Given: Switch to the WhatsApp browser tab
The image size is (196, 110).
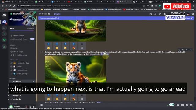Looking at the screenshot, I should pos(42,2).
